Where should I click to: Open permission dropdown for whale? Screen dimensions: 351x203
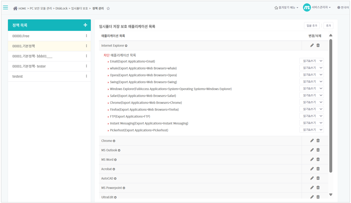click(x=311, y=68)
